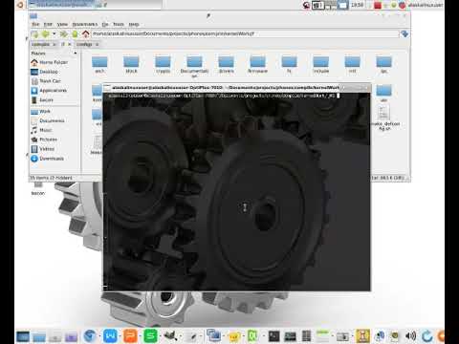Click the new tab toolbar icon
This screenshot has width=459, height=344.
click(x=34, y=33)
